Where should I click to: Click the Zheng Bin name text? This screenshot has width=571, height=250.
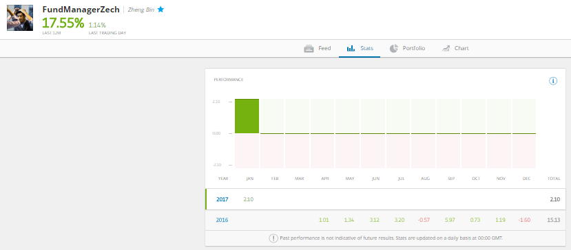pyautogui.click(x=141, y=10)
